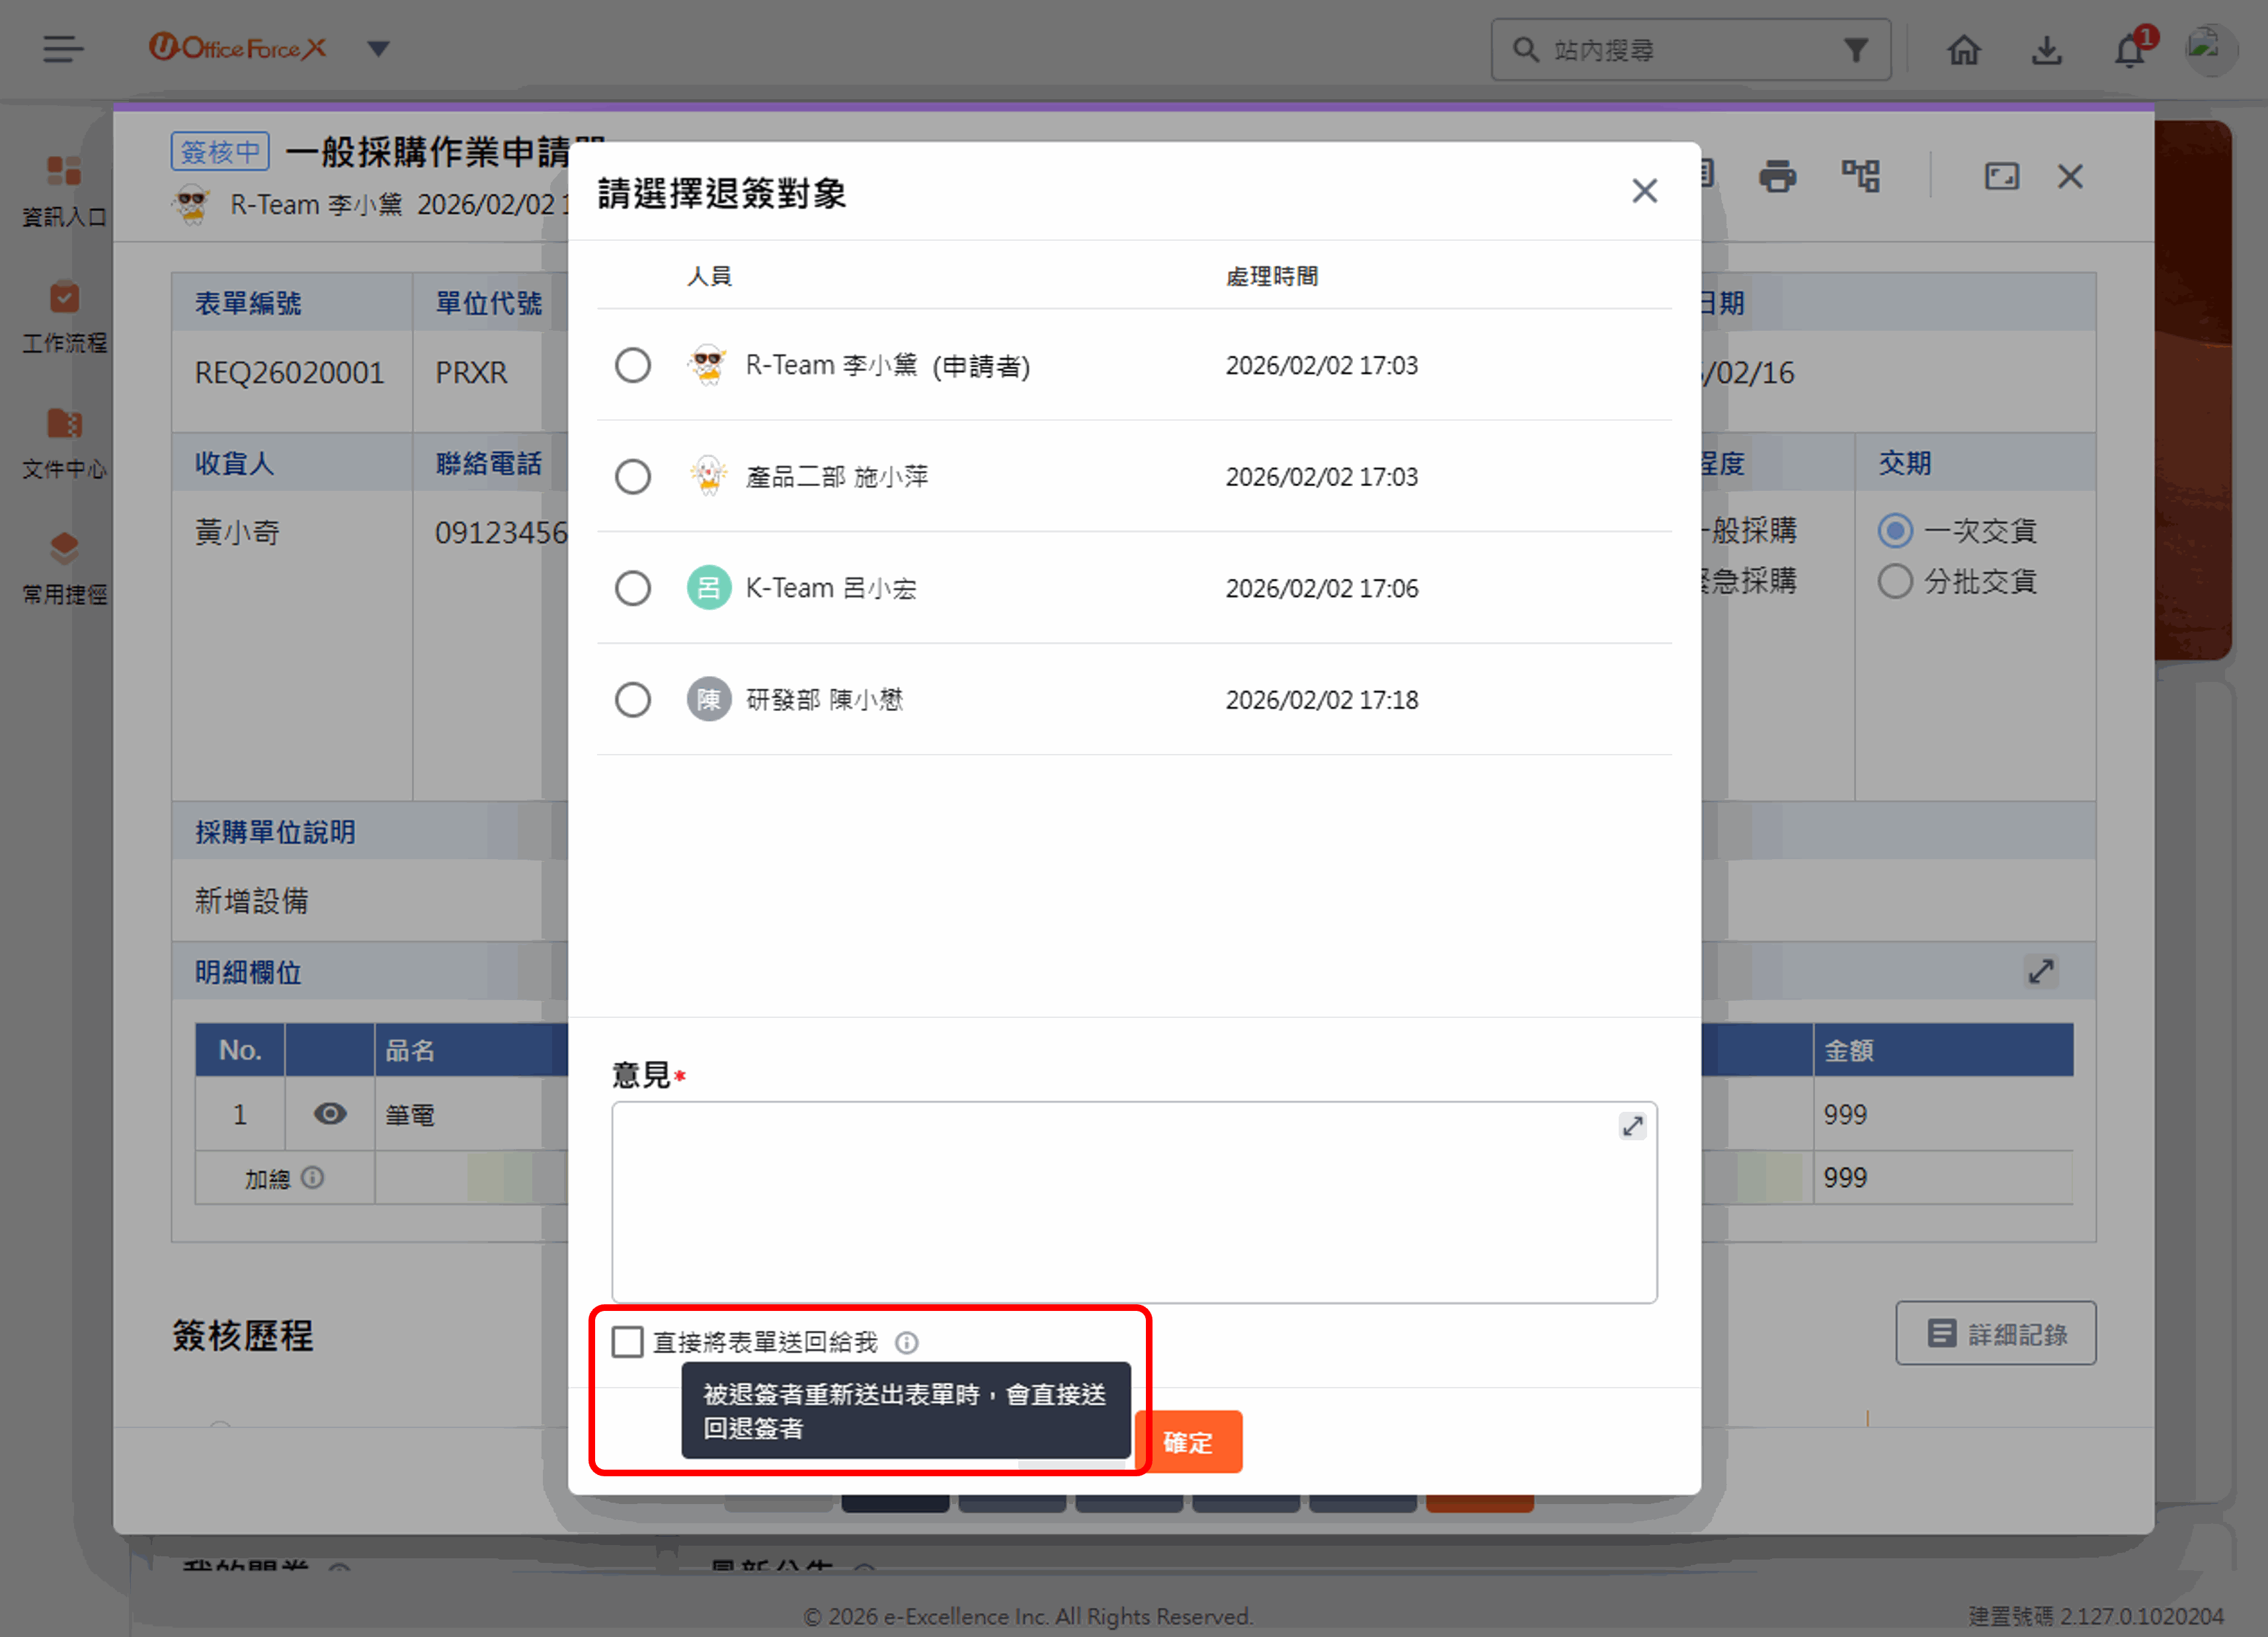Screen dimensions: 2268x1637
Task: Expand the OfficeForceX logo dropdown arrow
Action: coord(378,49)
